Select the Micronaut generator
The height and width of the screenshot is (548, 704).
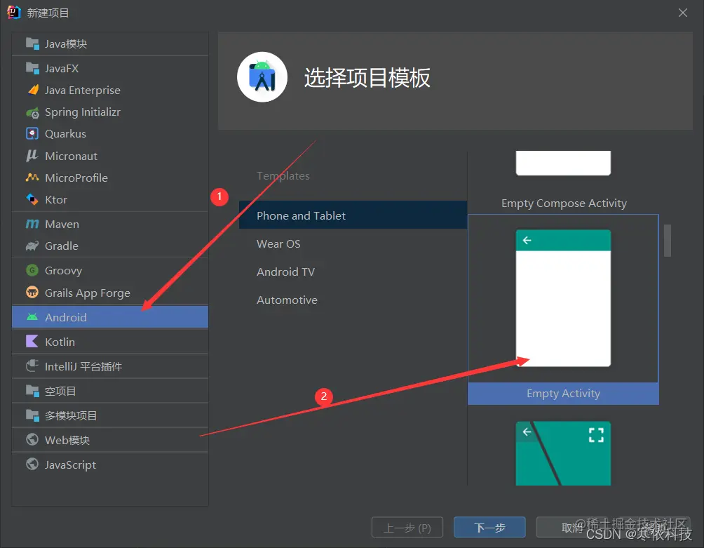pyautogui.click(x=71, y=156)
